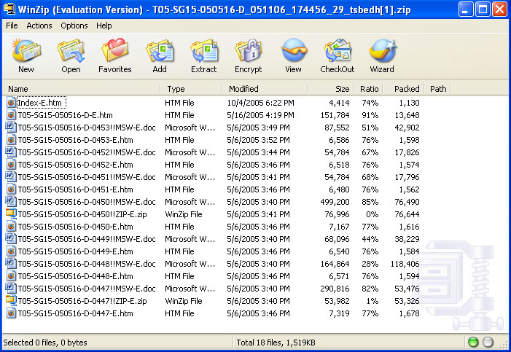511x352 pixels.
Task: Select file name T05-SG15-050516-D-0451!!MSW-E.doc
Action: point(87,177)
